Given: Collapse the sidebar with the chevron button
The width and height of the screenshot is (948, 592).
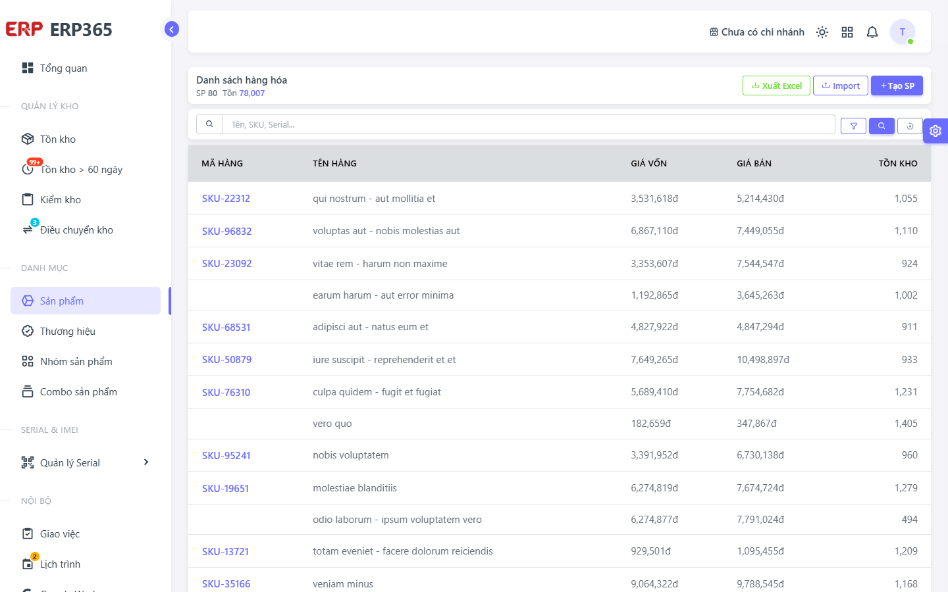Looking at the screenshot, I should [x=172, y=29].
